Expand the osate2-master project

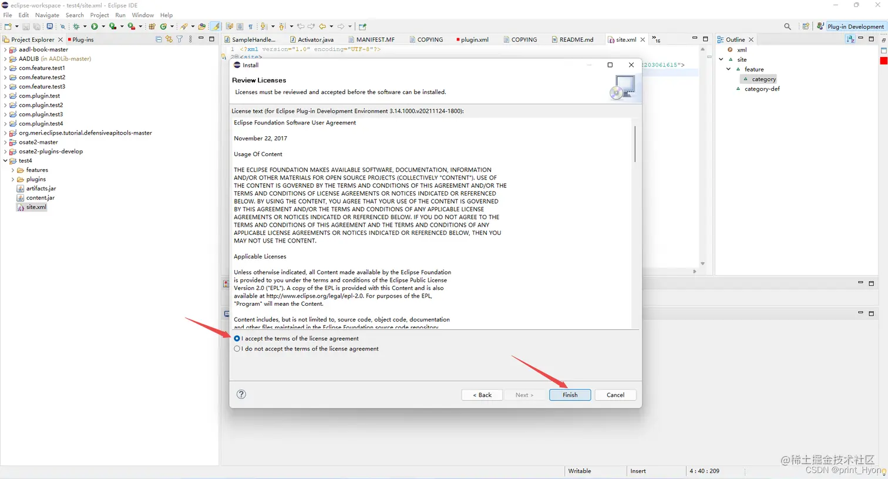click(5, 142)
